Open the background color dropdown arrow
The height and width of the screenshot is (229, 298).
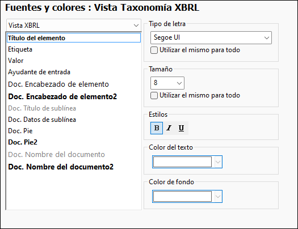click(218, 196)
